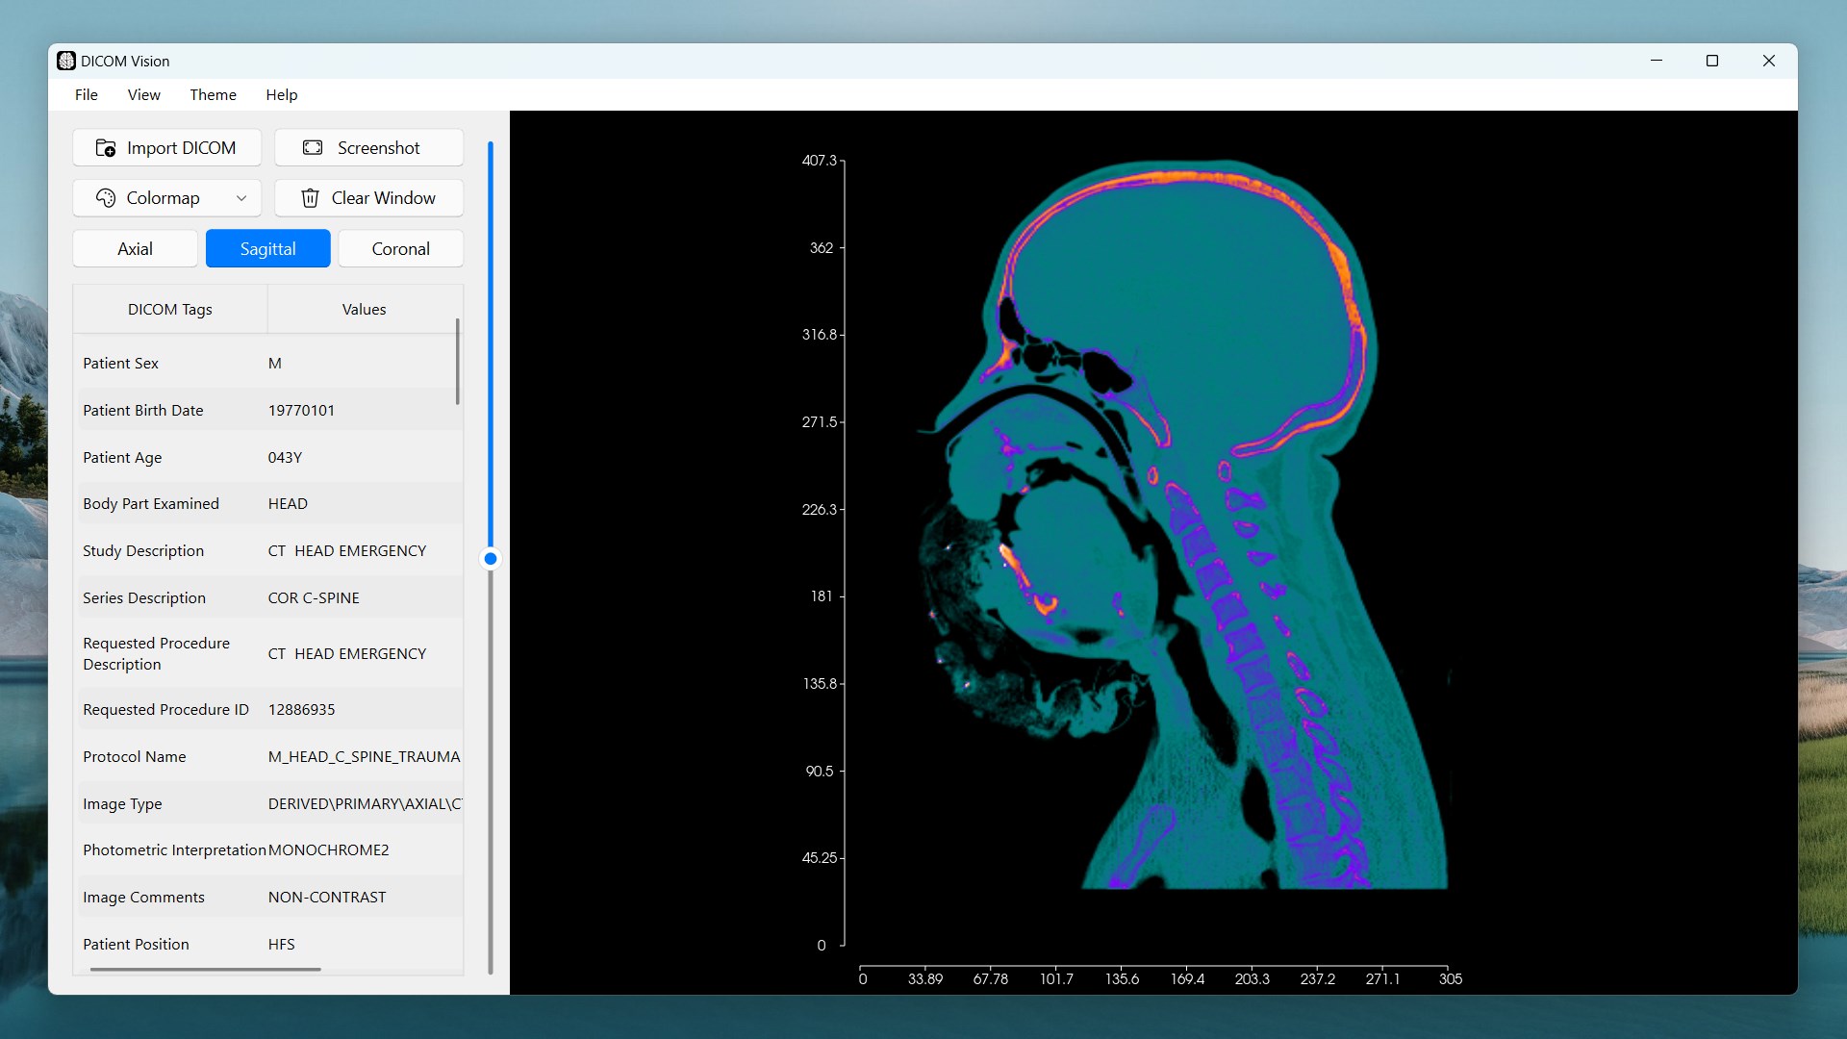Open the File menu
1847x1039 pixels.
pos(87,94)
